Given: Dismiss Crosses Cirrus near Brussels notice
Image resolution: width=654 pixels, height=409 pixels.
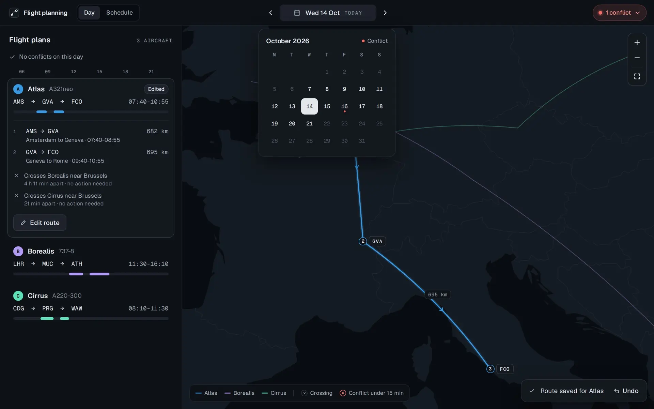Looking at the screenshot, I should (16, 196).
